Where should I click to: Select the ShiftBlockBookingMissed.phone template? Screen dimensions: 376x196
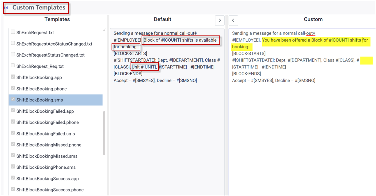[x=49, y=145]
